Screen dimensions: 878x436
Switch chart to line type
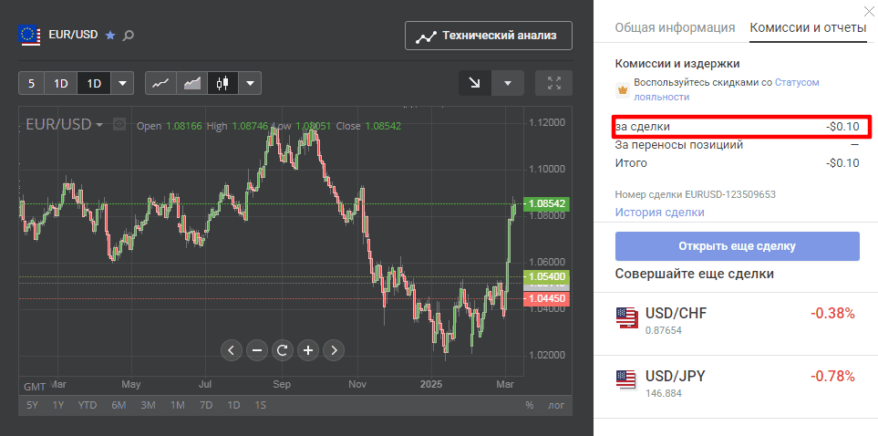pyautogui.click(x=160, y=84)
